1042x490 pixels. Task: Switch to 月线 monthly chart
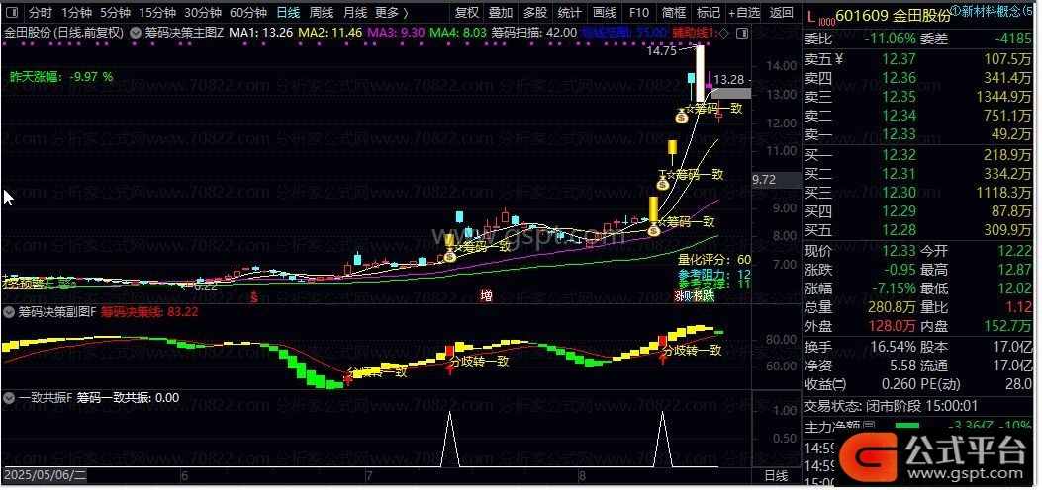pos(355,12)
